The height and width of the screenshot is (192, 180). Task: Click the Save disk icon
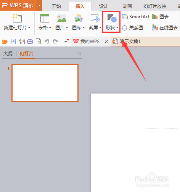[x=13, y=42]
